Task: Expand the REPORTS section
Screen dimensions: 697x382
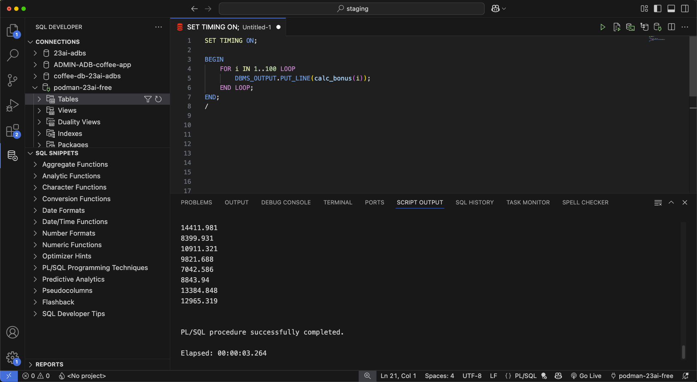Action: [30, 364]
